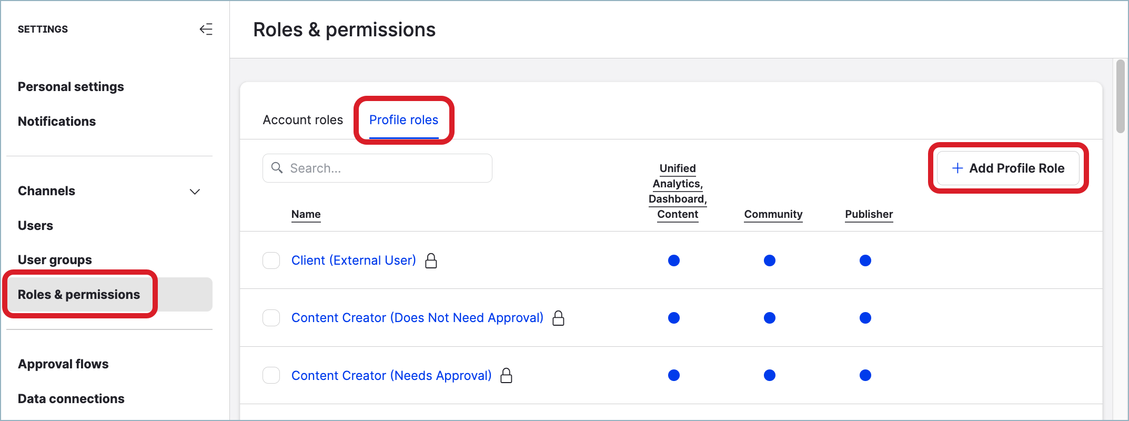Check the Client (External User) checkbox
Screen dimensions: 1129x421
271,260
